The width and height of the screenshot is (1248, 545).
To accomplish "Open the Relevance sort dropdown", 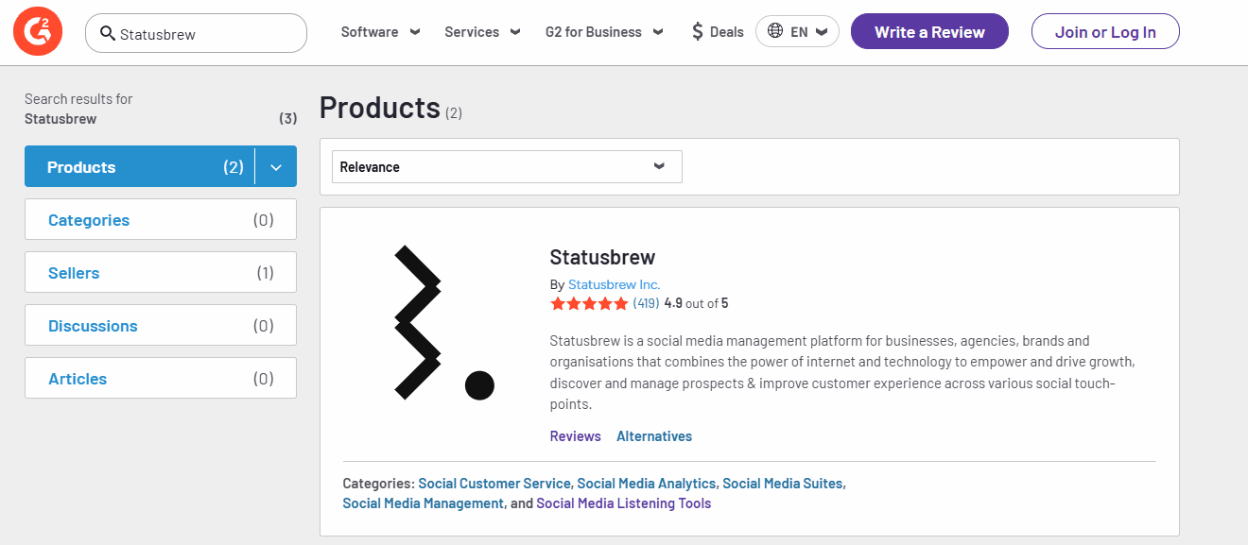I will 506,167.
